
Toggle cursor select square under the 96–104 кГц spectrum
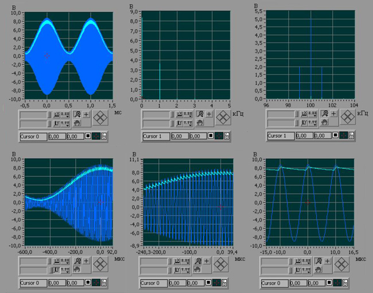coord(335,135)
